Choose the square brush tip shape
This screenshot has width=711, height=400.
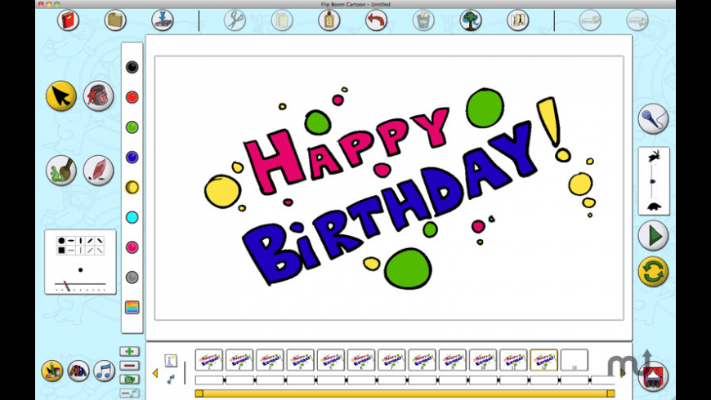[61, 250]
